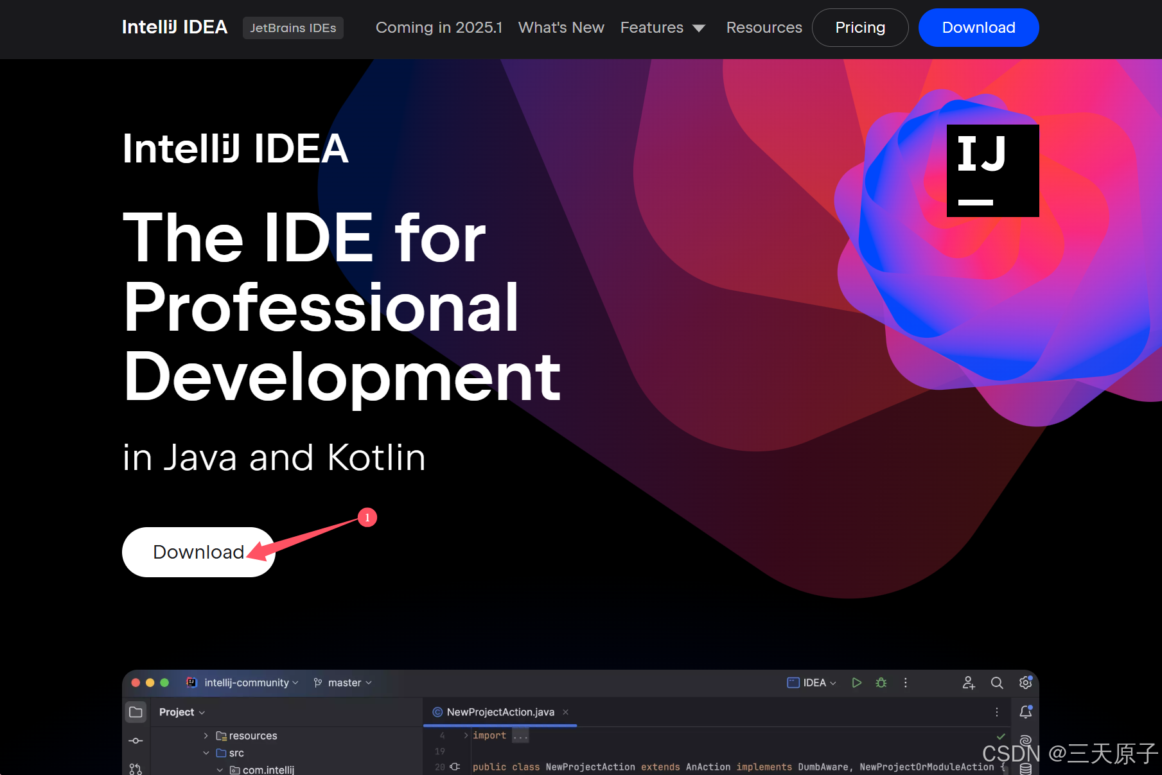Click the green maximize traffic light in the IDE preview
Viewport: 1162px width, 775px height.
point(164,683)
